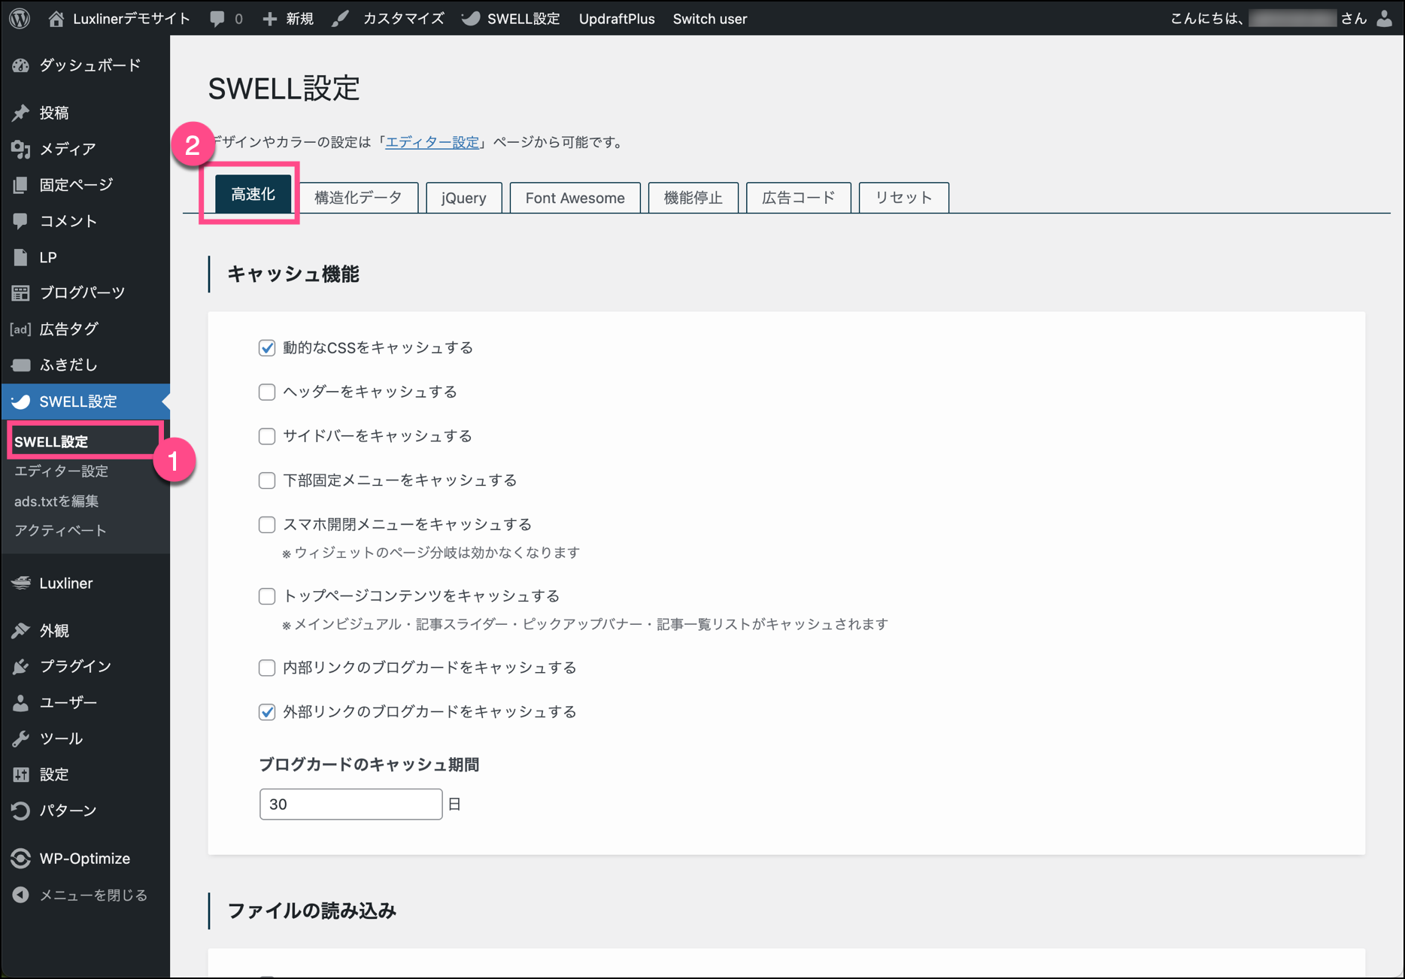Click the blog card cache period field
The height and width of the screenshot is (979, 1405).
click(x=350, y=804)
